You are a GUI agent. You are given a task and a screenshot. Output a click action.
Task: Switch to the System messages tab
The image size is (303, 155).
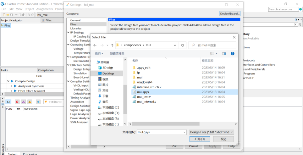coord(12,154)
